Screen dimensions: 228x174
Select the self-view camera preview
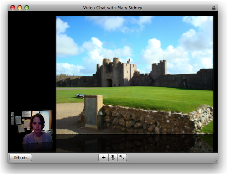tap(31, 127)
